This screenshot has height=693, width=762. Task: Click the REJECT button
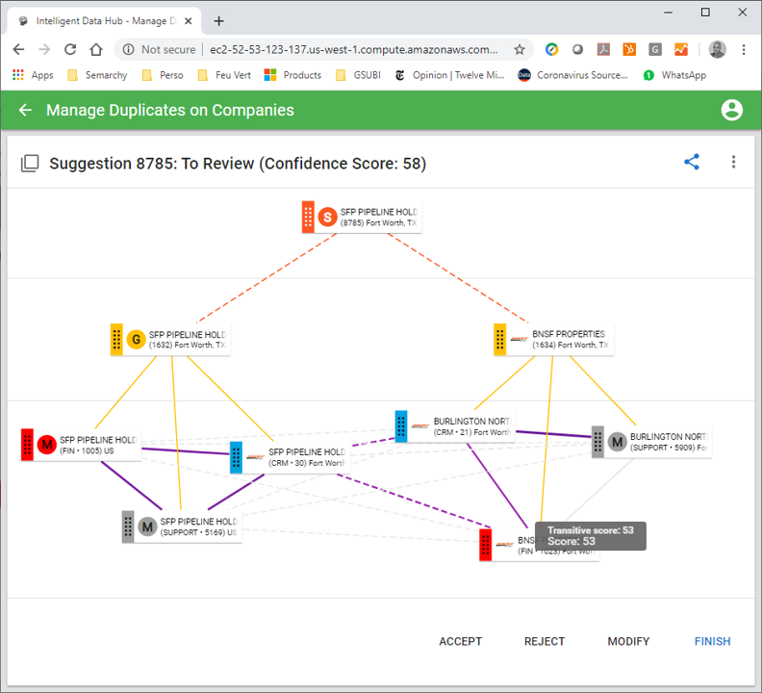[545, 641]
